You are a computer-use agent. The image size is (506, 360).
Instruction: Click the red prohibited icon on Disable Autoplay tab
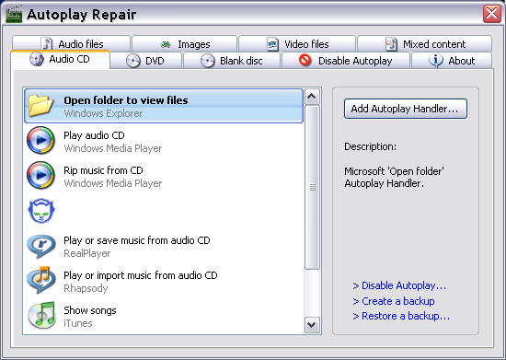coord(305,60)
